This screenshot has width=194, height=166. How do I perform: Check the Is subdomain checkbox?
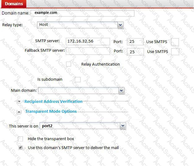click(78, 79)
